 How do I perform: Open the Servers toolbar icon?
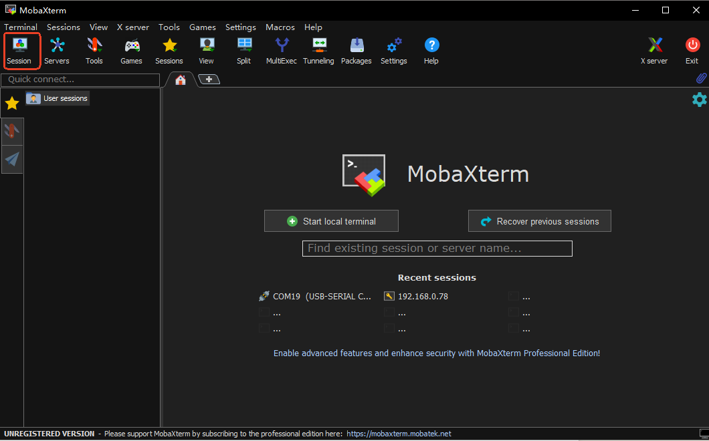[x=57, y=51]
